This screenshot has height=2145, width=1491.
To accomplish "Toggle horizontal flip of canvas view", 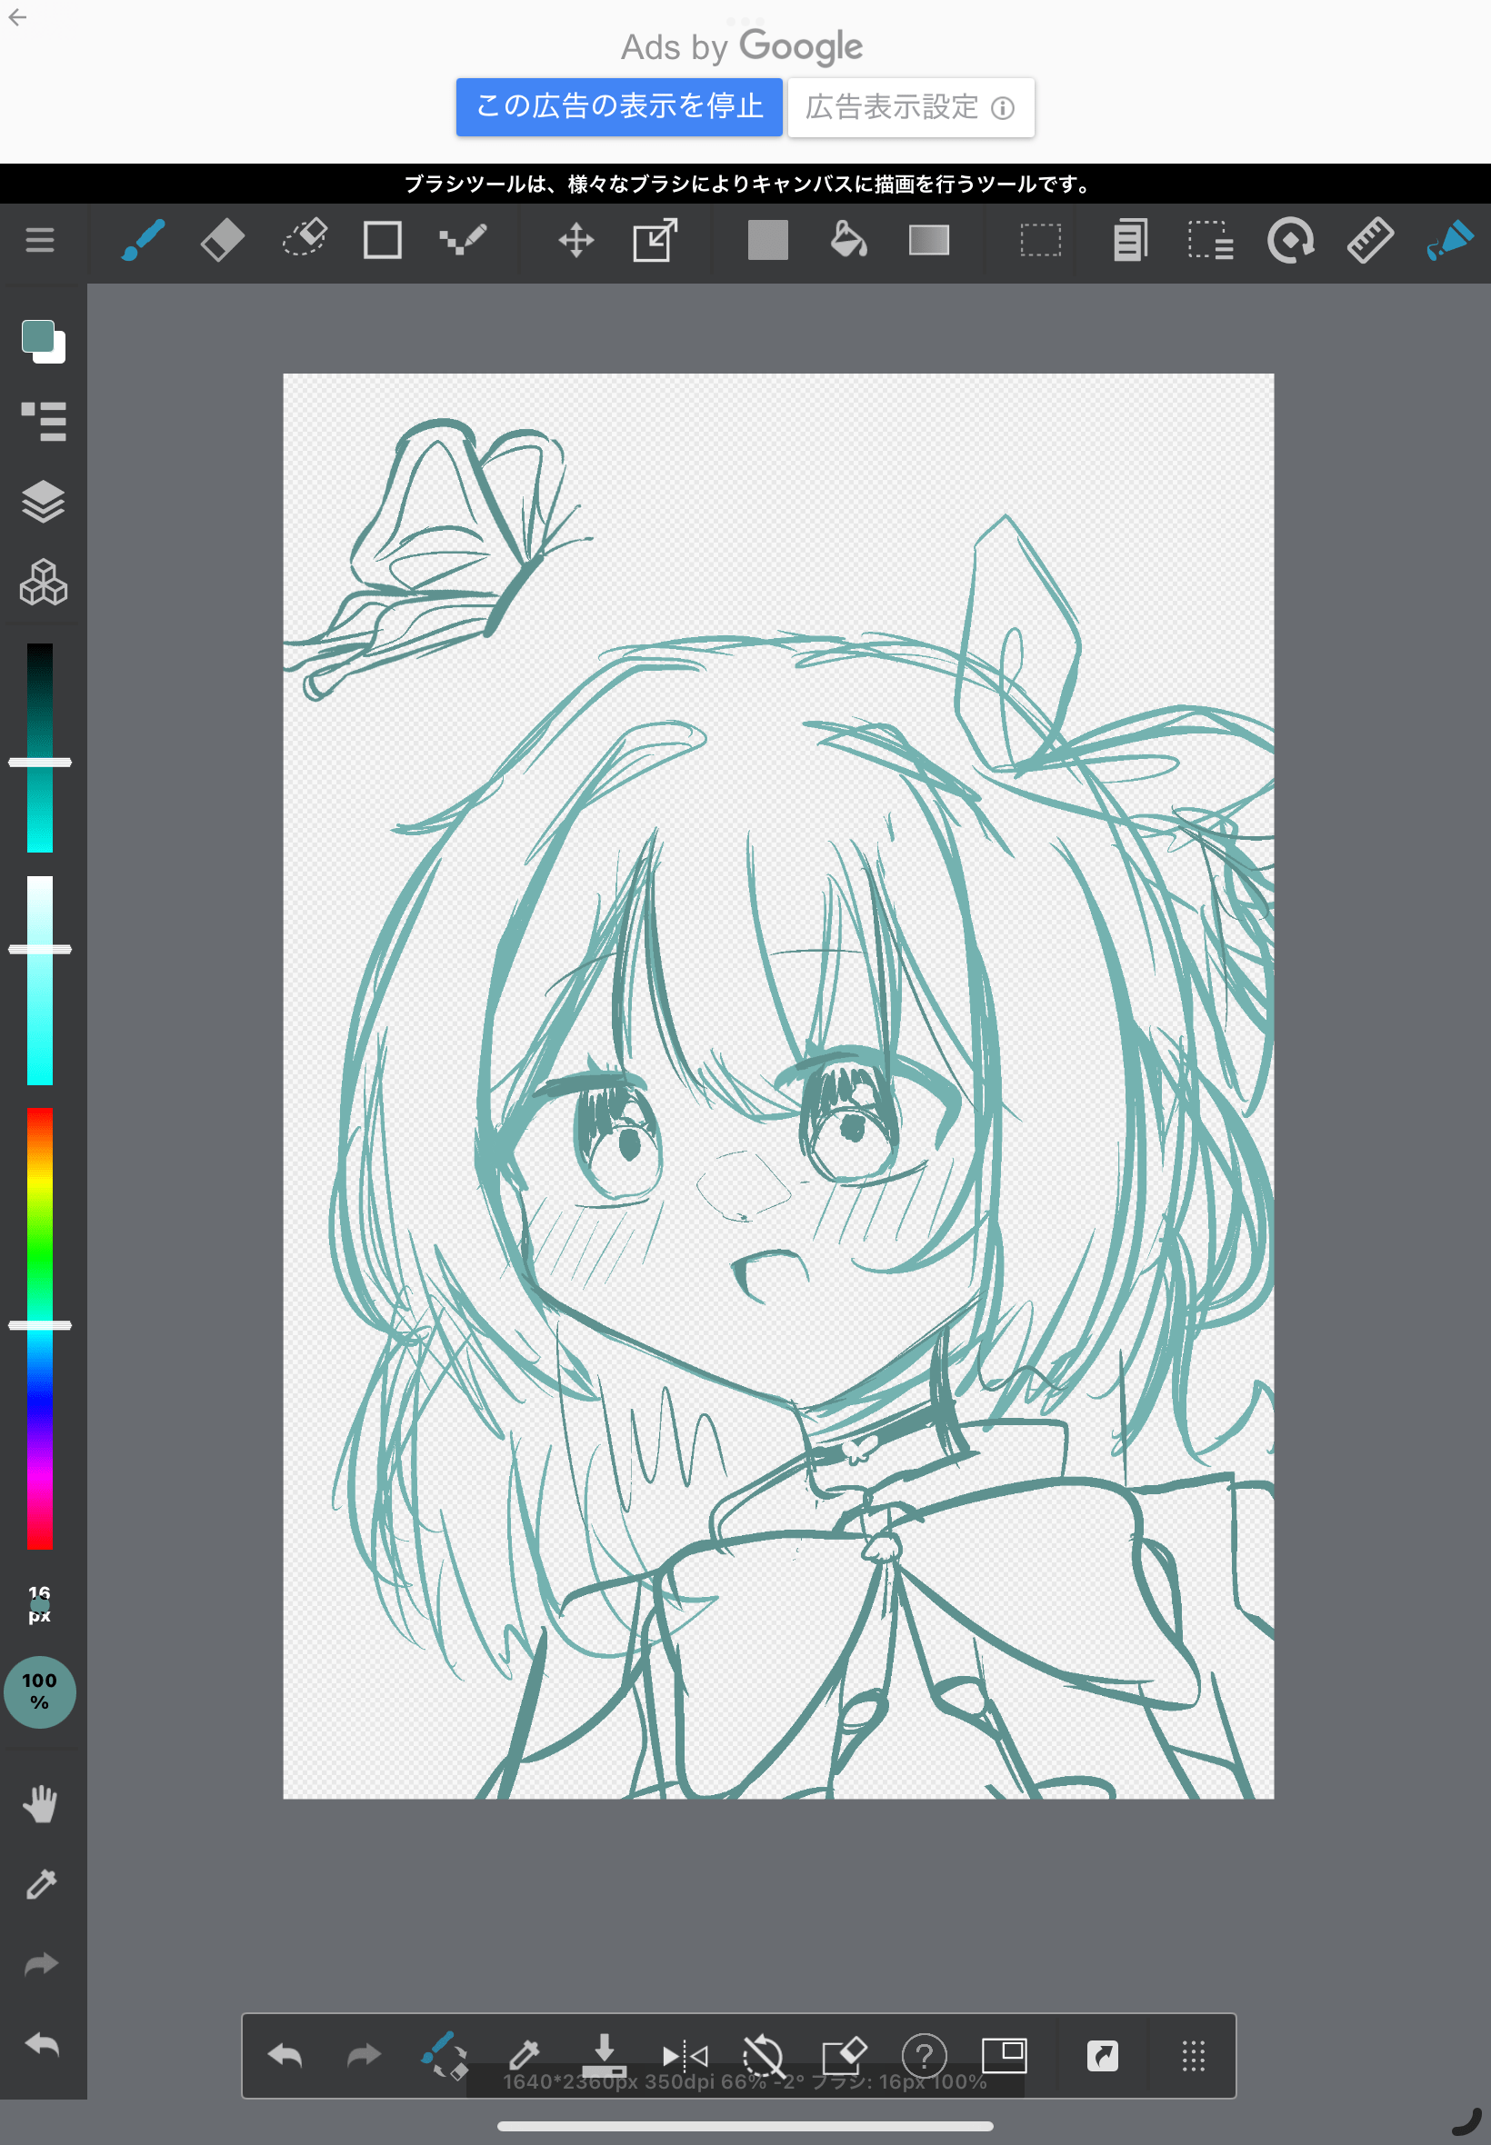I will pyautogui.click(x=685, y=2055).
